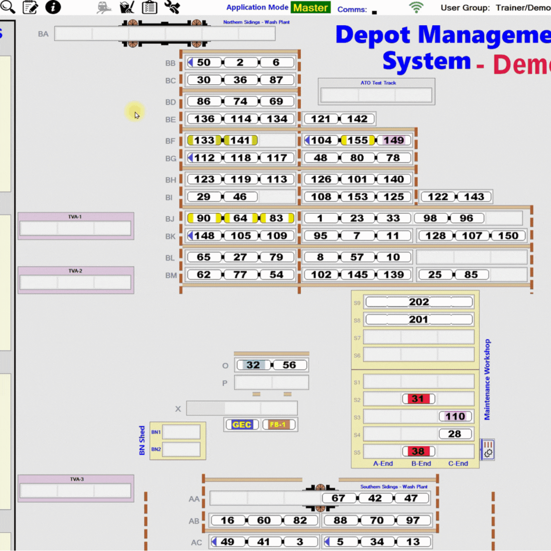This screenshot has width=551, height=551.
Task: Click the empty TVA-3 track slot
Action: coord(75,491)
